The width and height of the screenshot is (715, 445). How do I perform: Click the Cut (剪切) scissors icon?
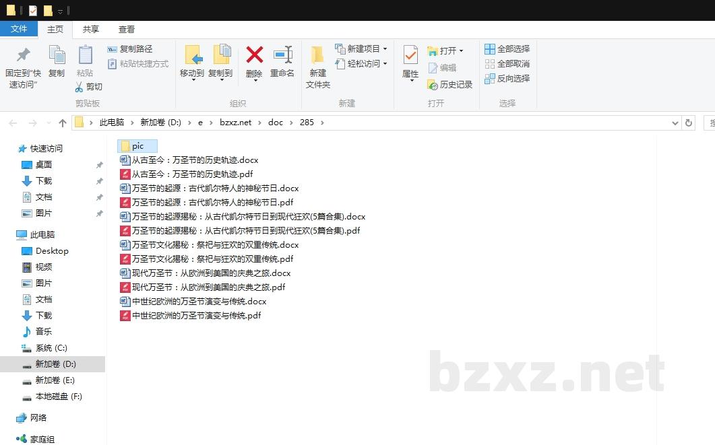(x=79, y=87)
